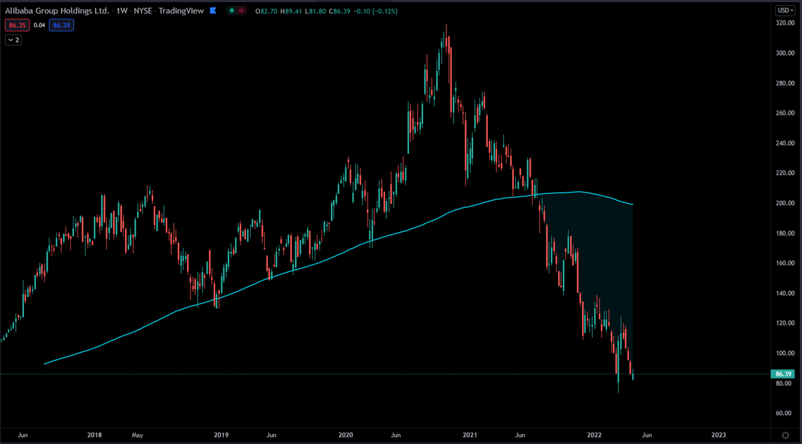
Task: Click the −0.10 (−0.12%) change value
Action: tap(375, 11)
